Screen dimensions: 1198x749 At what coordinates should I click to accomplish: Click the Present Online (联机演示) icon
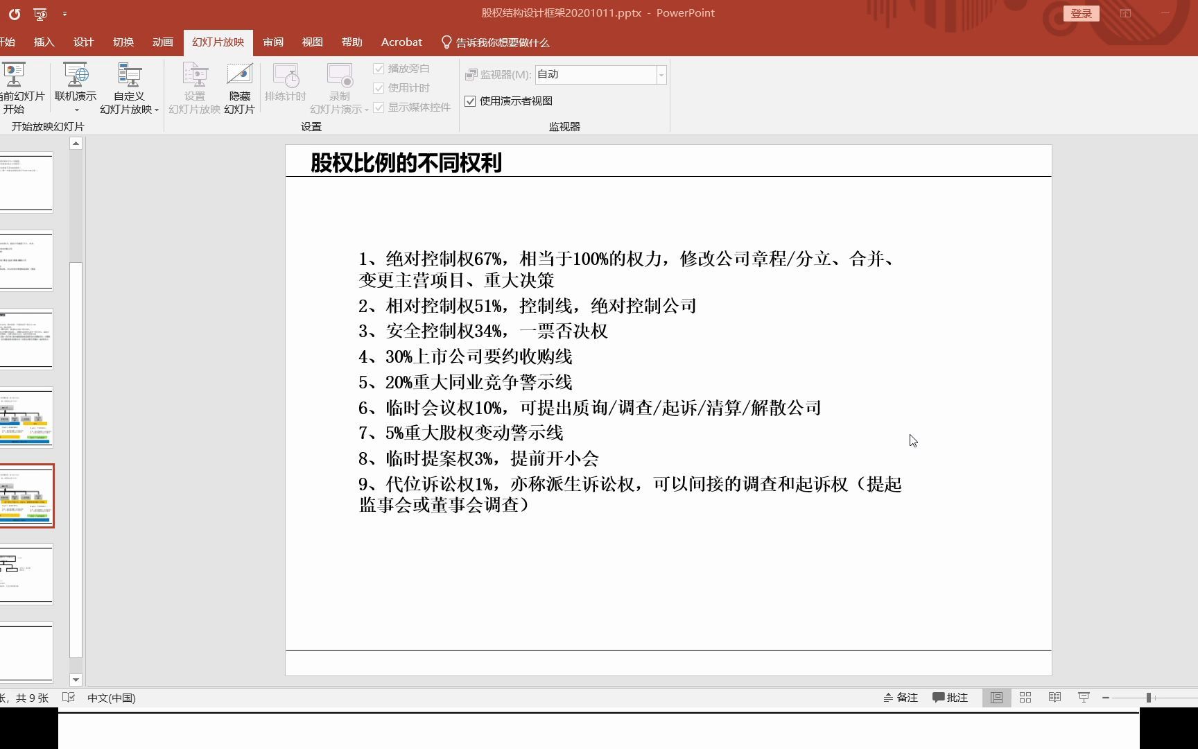coord(76,75)
